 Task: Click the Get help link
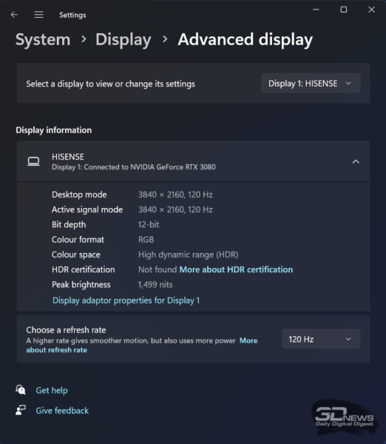pyautogui.click(x=52, y=390)
